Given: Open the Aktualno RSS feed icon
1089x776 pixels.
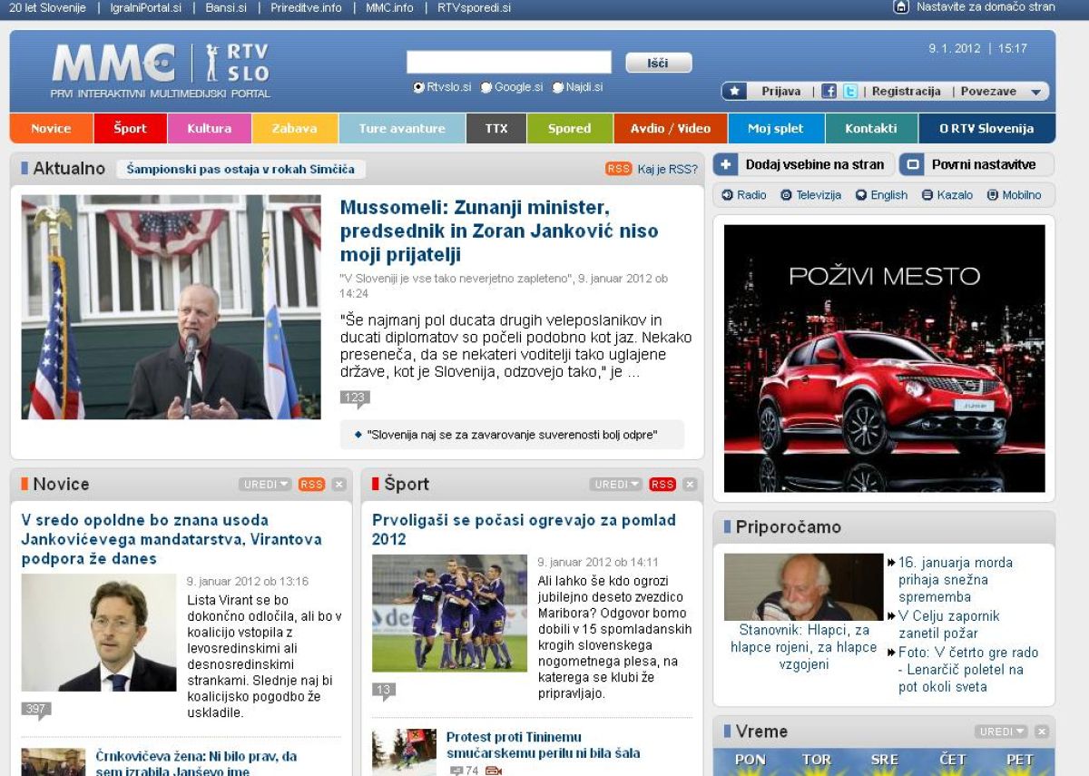Looking at the screenshot, I should point(618,169).
